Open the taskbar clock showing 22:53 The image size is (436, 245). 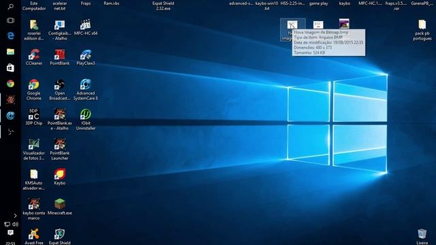pyautogui.click(x=10, y=244)
